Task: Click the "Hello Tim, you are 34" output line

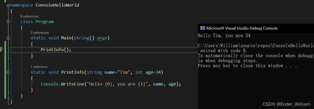Action: [224, 36]
